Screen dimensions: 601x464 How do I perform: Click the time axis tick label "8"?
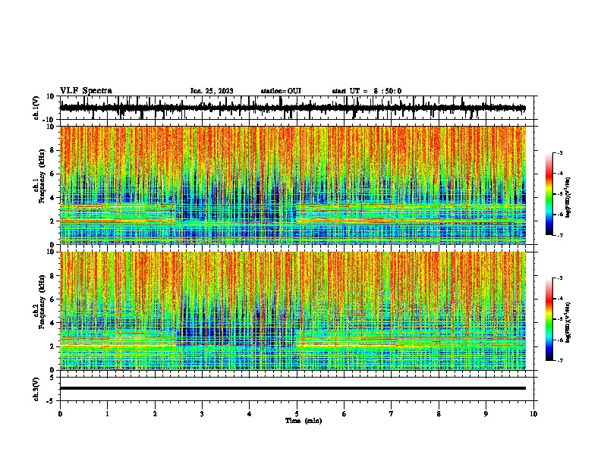click(x=439, y=414)
